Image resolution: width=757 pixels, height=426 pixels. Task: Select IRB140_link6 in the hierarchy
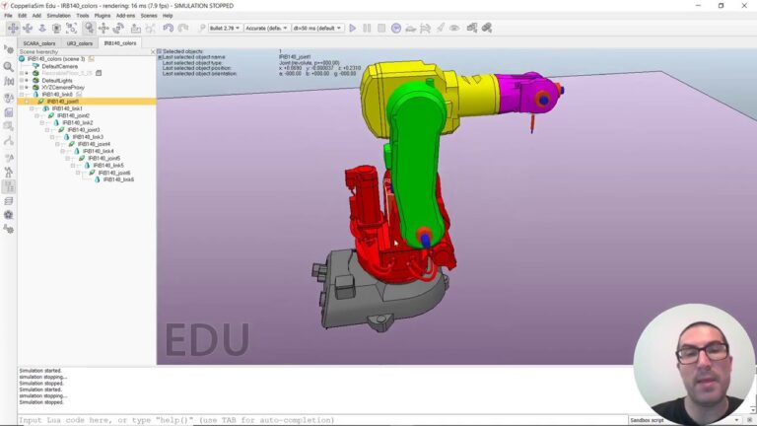(x=118, y=179)
